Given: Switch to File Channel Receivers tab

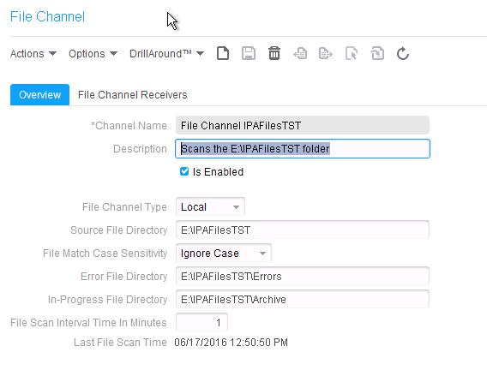Looking at the screenshot, I should [133, 94].
